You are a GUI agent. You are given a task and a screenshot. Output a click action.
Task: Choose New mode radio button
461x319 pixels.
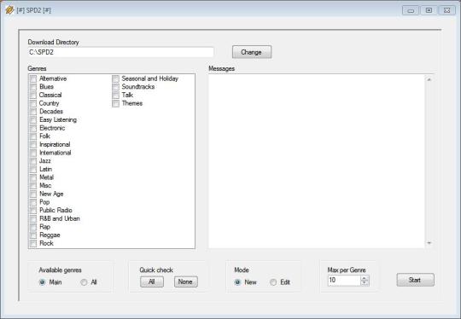point(237,282)
